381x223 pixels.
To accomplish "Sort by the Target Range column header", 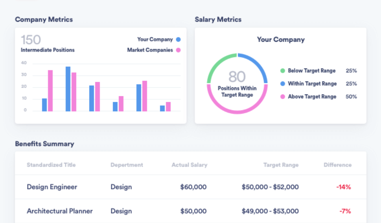I will pyautogui.click(x=281, y=165).
